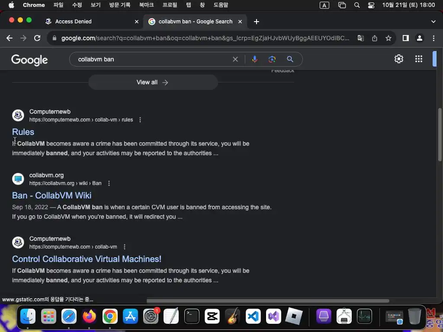
Task: Open the 도움말 menu
Action: (x=221, y=5)
